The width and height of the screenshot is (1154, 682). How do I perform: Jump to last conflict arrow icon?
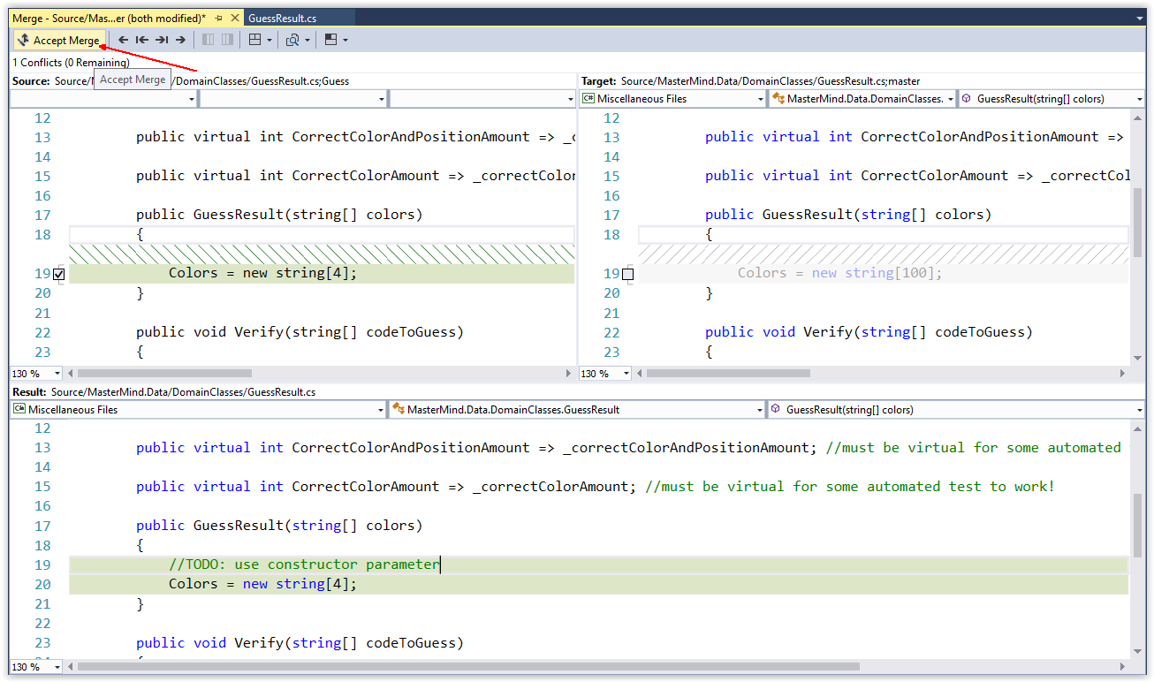[x=162, y=40]
